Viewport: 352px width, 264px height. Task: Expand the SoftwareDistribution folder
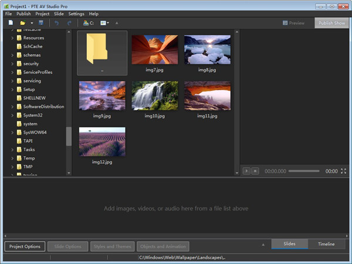point(12,107)
